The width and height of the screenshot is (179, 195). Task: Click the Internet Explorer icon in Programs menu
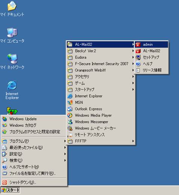[70, 96]
